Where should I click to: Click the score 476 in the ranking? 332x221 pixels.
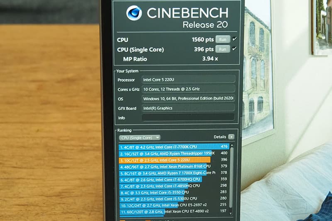coord(224,146)
